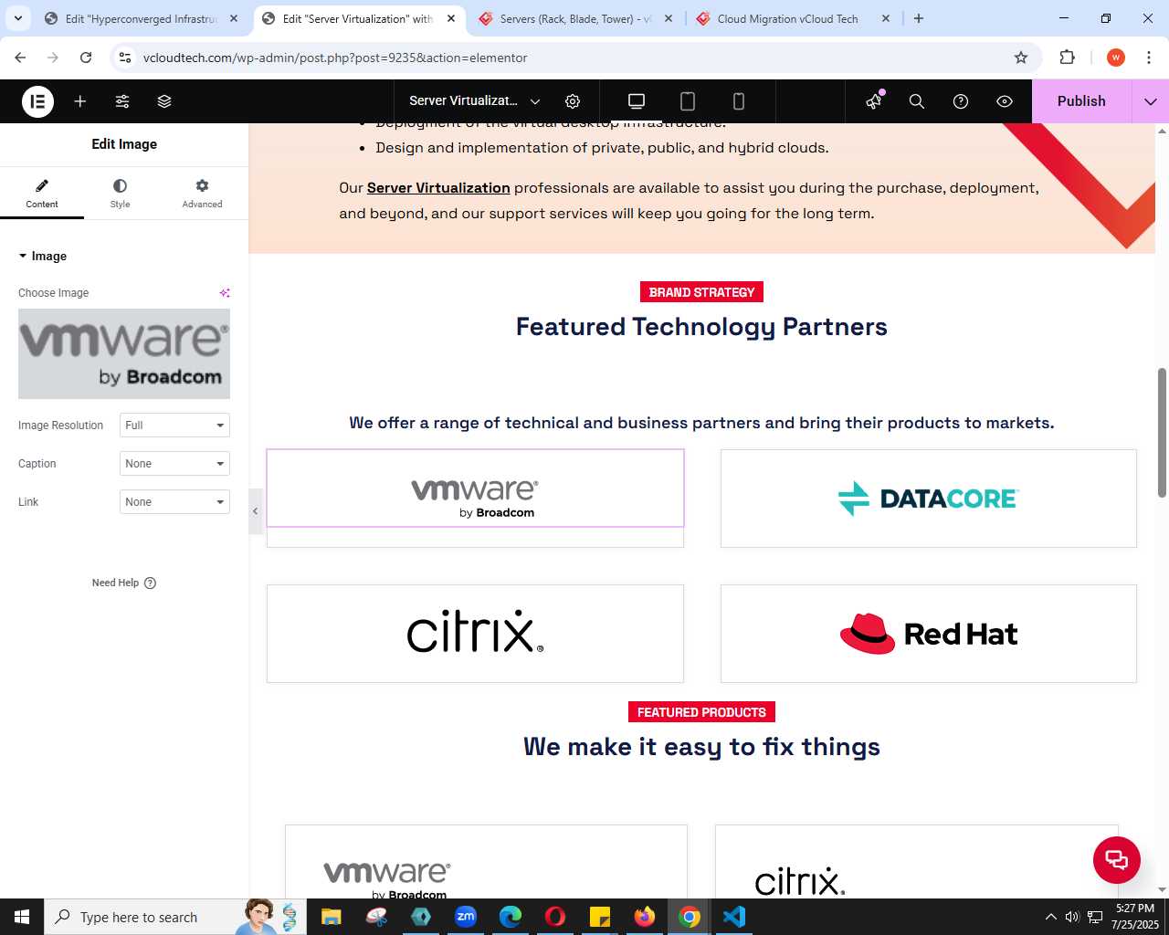Screen dimensions: 1169x935
Task: Switch to the Style tab
Action: click(120, 193)
